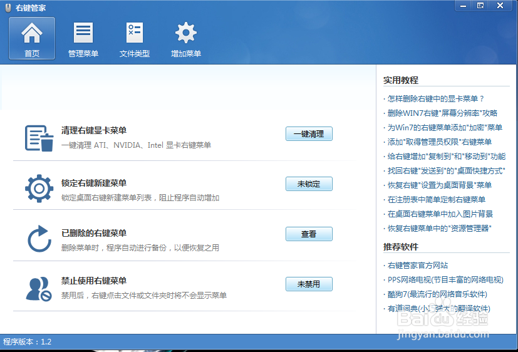Open tutorial 为Win7的右键菜单添加"加密"菜单
This screenshot has height=352, width=518.
pyautogui.click(x=445, y=128)
